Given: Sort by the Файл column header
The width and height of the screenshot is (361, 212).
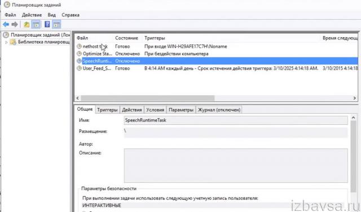Looking at the screenshot, I should 82,38.
